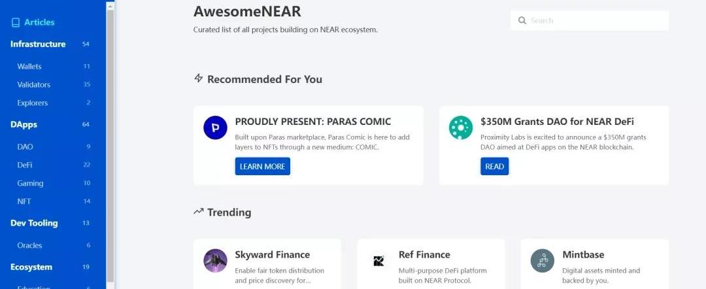
Task: Focus the Search input field
Action: tap(590, 20)
